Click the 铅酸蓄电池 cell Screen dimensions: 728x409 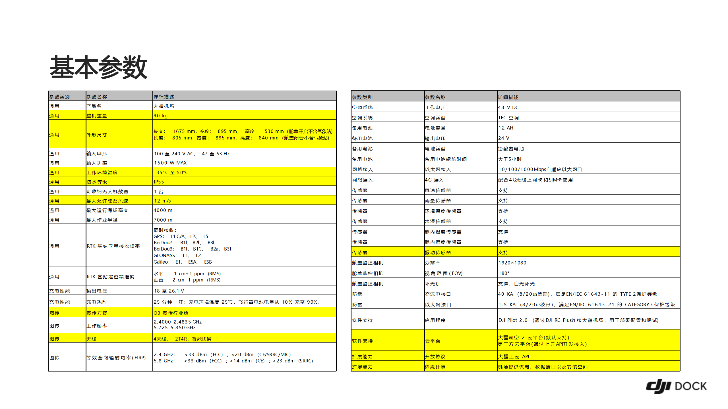pos(588,148)
